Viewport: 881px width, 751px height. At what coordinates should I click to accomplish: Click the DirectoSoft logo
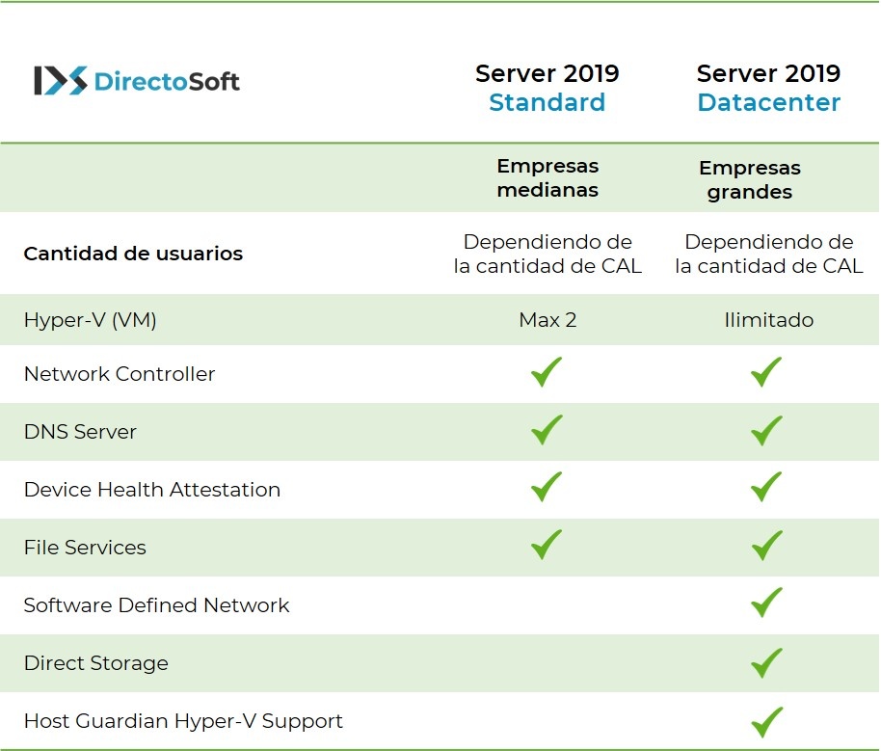click(x=137, y=81)
